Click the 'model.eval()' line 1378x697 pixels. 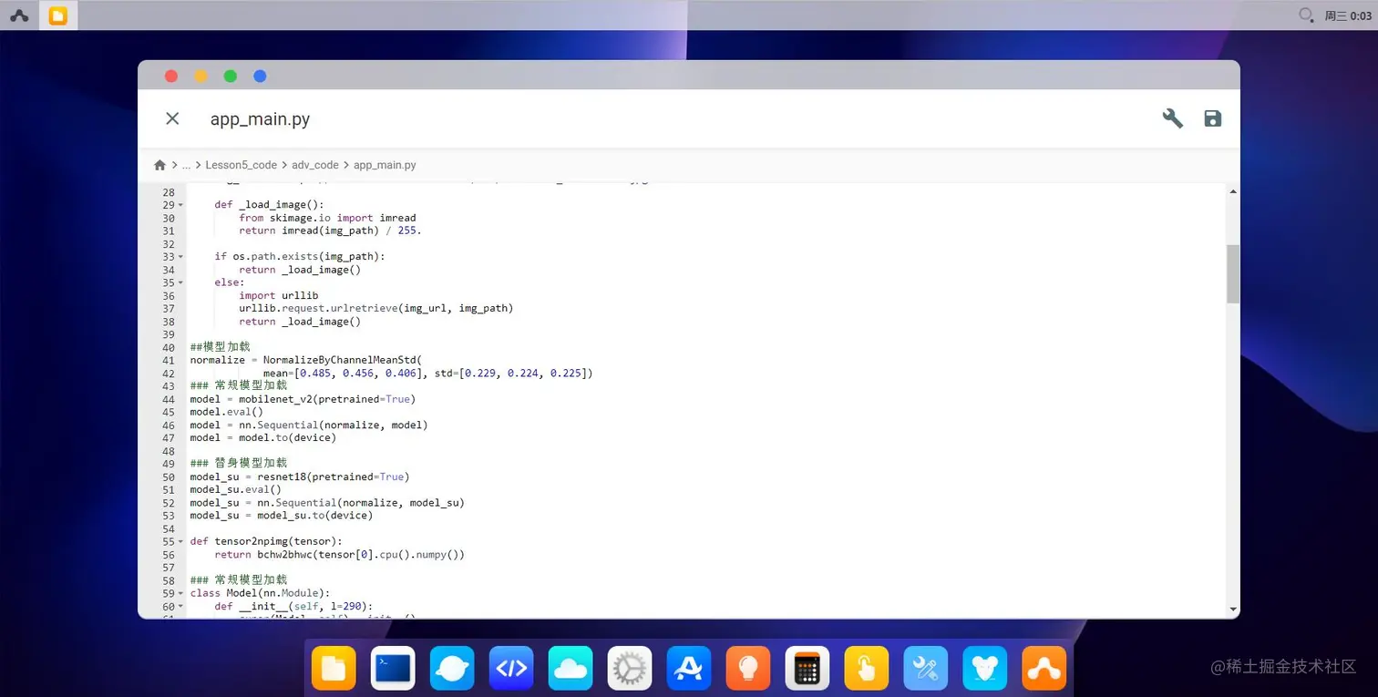tap(226, 412)
